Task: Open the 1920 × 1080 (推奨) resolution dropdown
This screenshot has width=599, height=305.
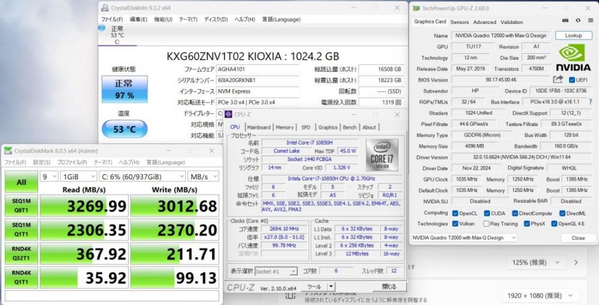Action: pos(540,295)
